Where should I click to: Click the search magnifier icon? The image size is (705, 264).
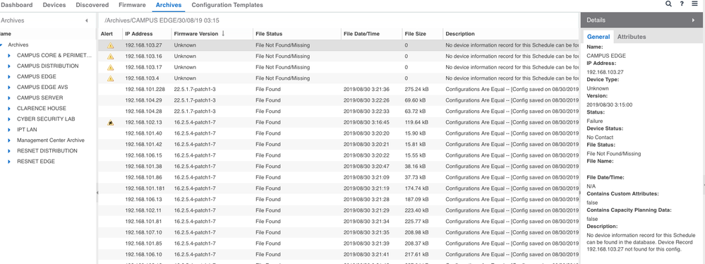coord(668,4)
